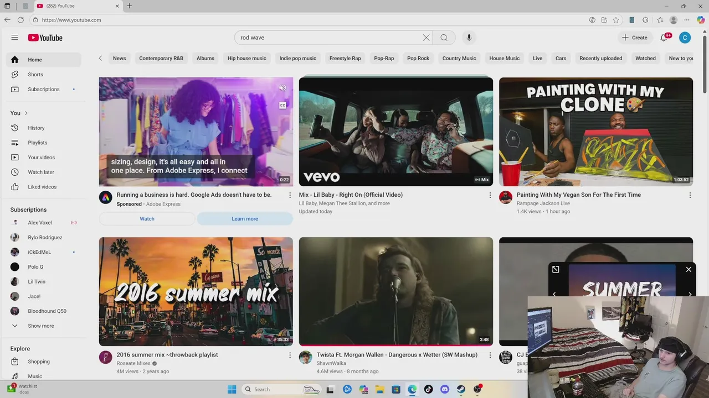Open Discord from the taskbar
Image resolution: width=709 pixels, height=398 pixels.
point(445,389)
